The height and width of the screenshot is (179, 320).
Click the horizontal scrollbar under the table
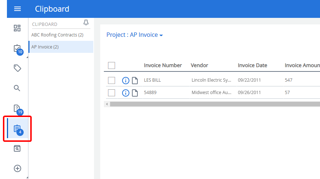(211, 104)
